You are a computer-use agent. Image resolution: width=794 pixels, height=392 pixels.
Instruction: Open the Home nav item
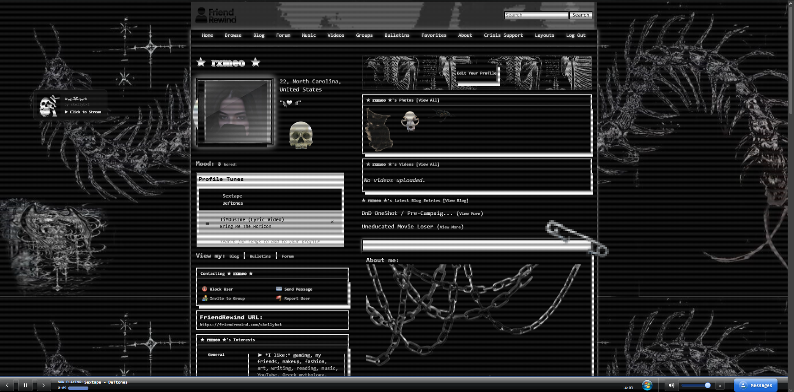coord(207,35)
